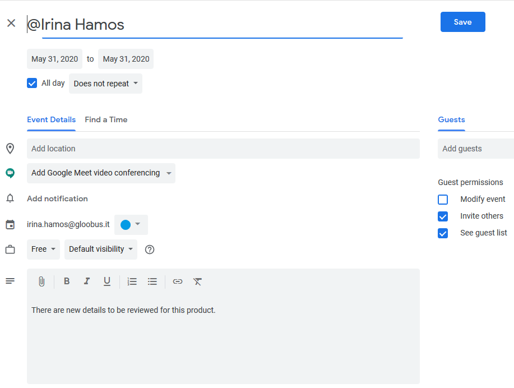Open the visibility help question mark
The width and height of the screenshot is (514, 388).
coord(150,250)
